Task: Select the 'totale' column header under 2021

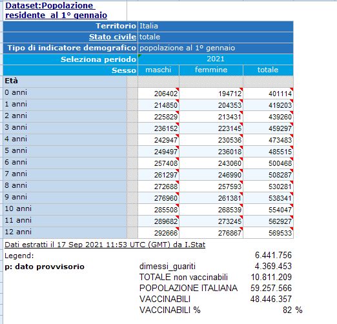Action: tap(268, 70)
